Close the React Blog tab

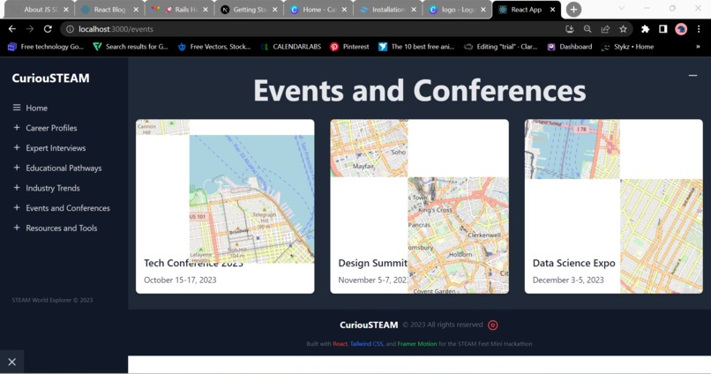point(136,10)
